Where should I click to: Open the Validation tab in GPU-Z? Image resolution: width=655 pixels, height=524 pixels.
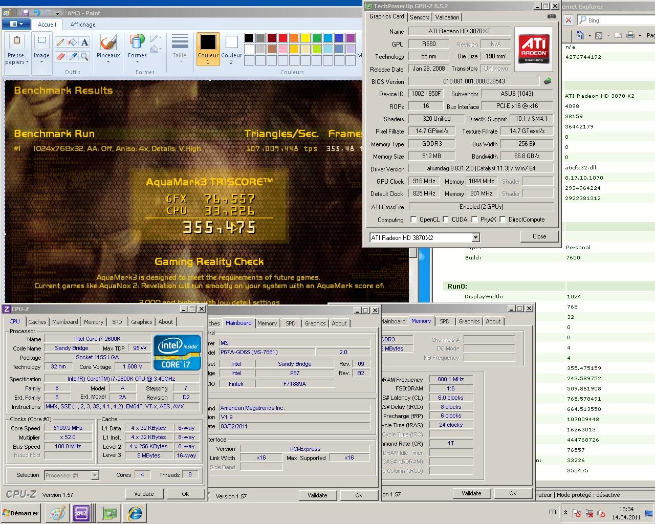pyautogui.click(x=447, y=17)
